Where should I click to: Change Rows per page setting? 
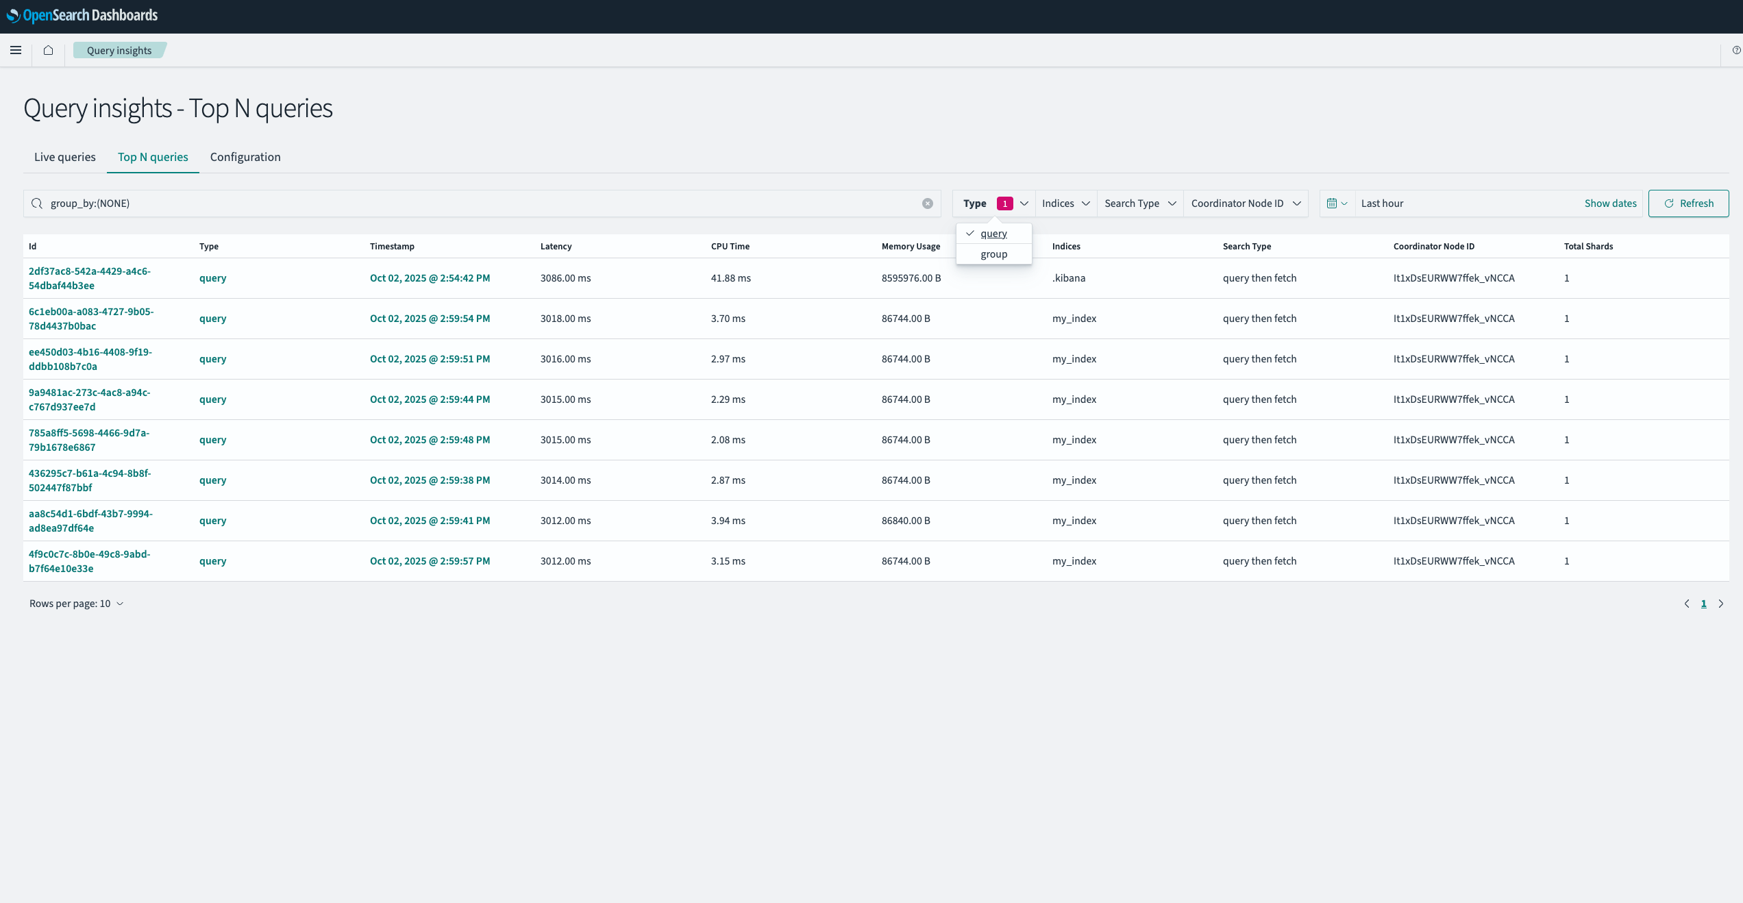(76, 604)
